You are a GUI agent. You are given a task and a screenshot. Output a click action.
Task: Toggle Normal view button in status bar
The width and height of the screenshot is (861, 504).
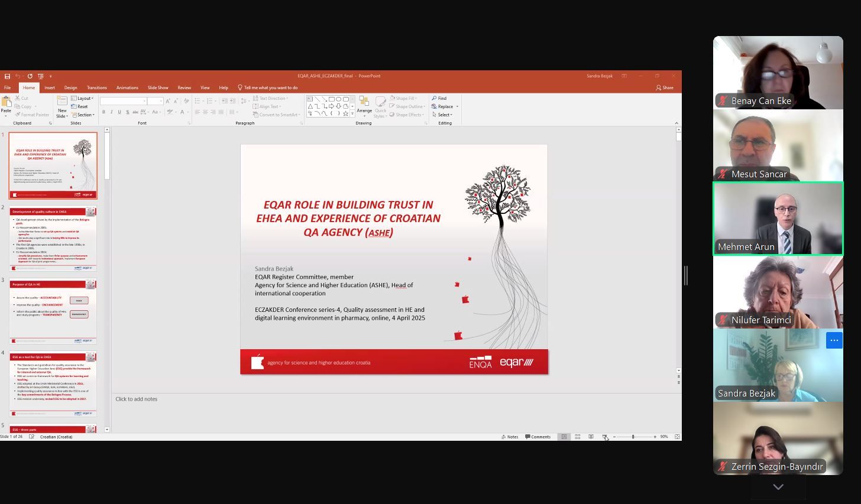pyautogui.click(x=564, y=437)
